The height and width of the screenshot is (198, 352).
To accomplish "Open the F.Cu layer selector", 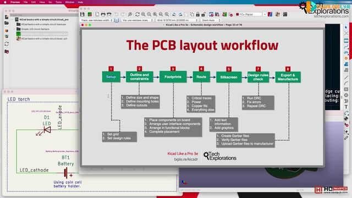I will (251, 14).
